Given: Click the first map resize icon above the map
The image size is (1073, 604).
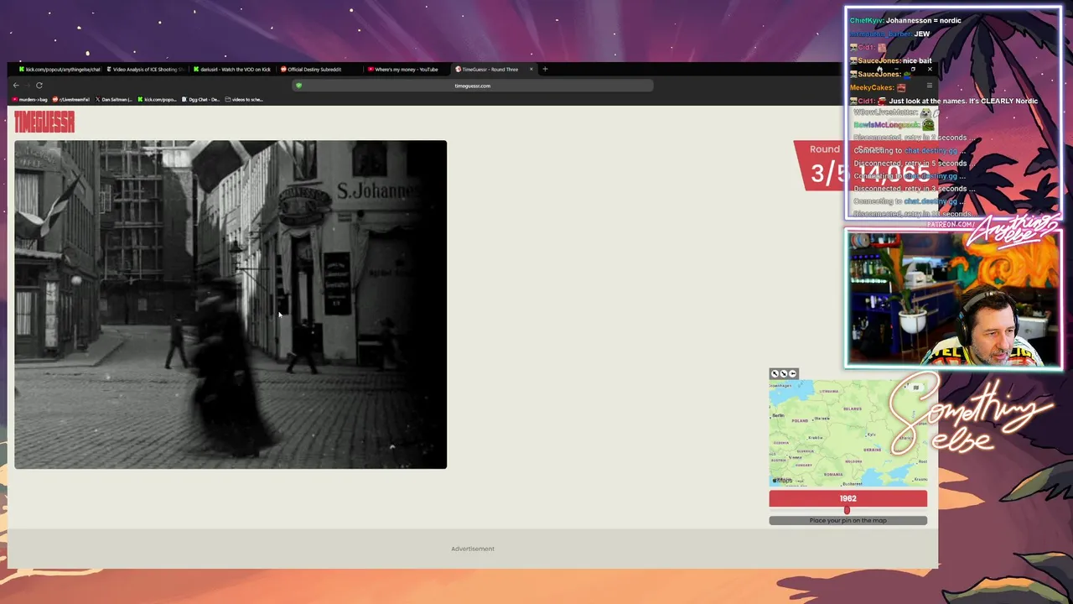Looking at the screenshot, I should (x=775, y=373).
